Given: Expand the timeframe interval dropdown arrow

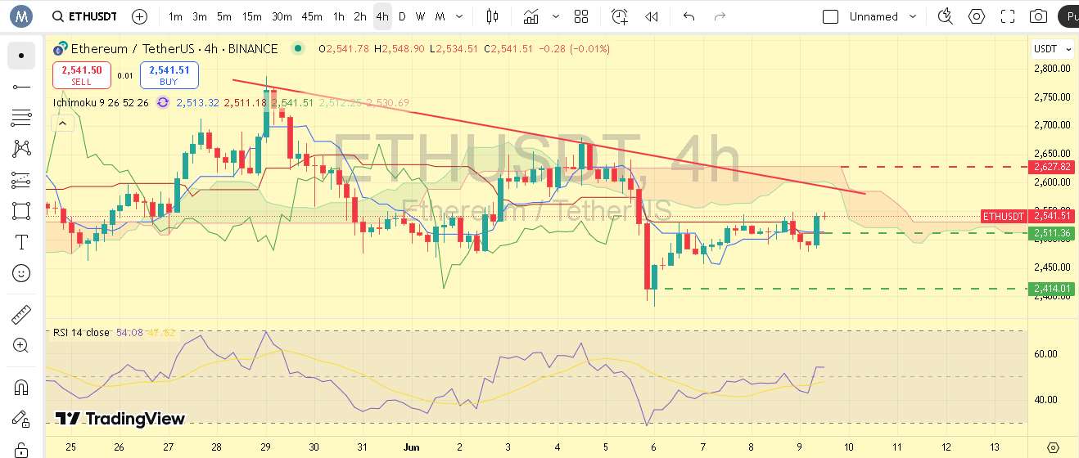Looking at the screenshot, I should 458,16.
